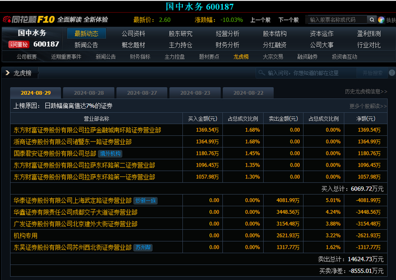Open 东方财富证券拉萨东环路第二证券营业部 link
Screen dimensions: 396x280
[x=84, y=165]
